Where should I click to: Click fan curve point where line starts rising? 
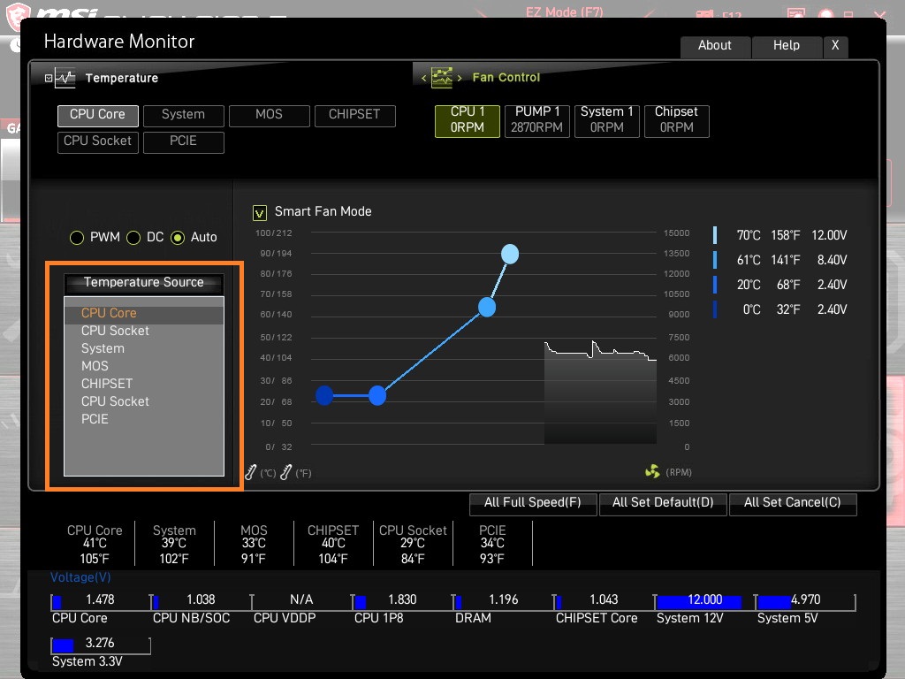point(377,395)
